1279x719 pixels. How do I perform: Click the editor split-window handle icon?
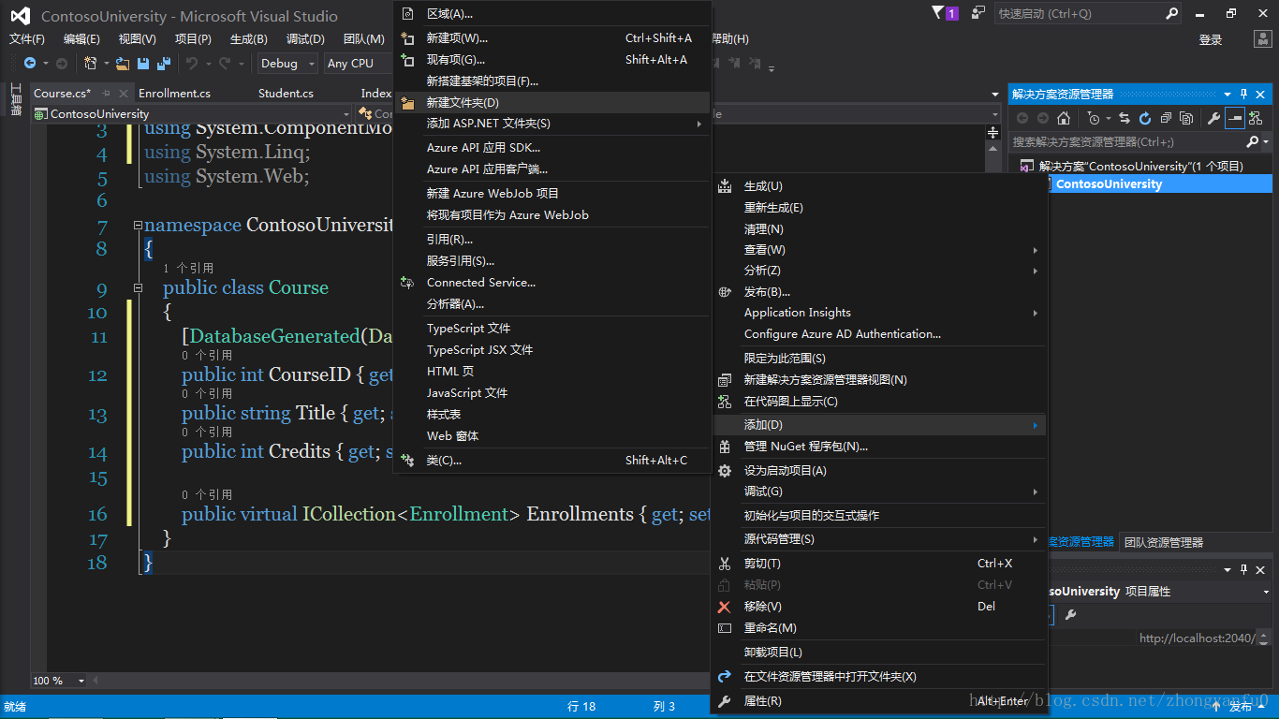click(993, 133)
